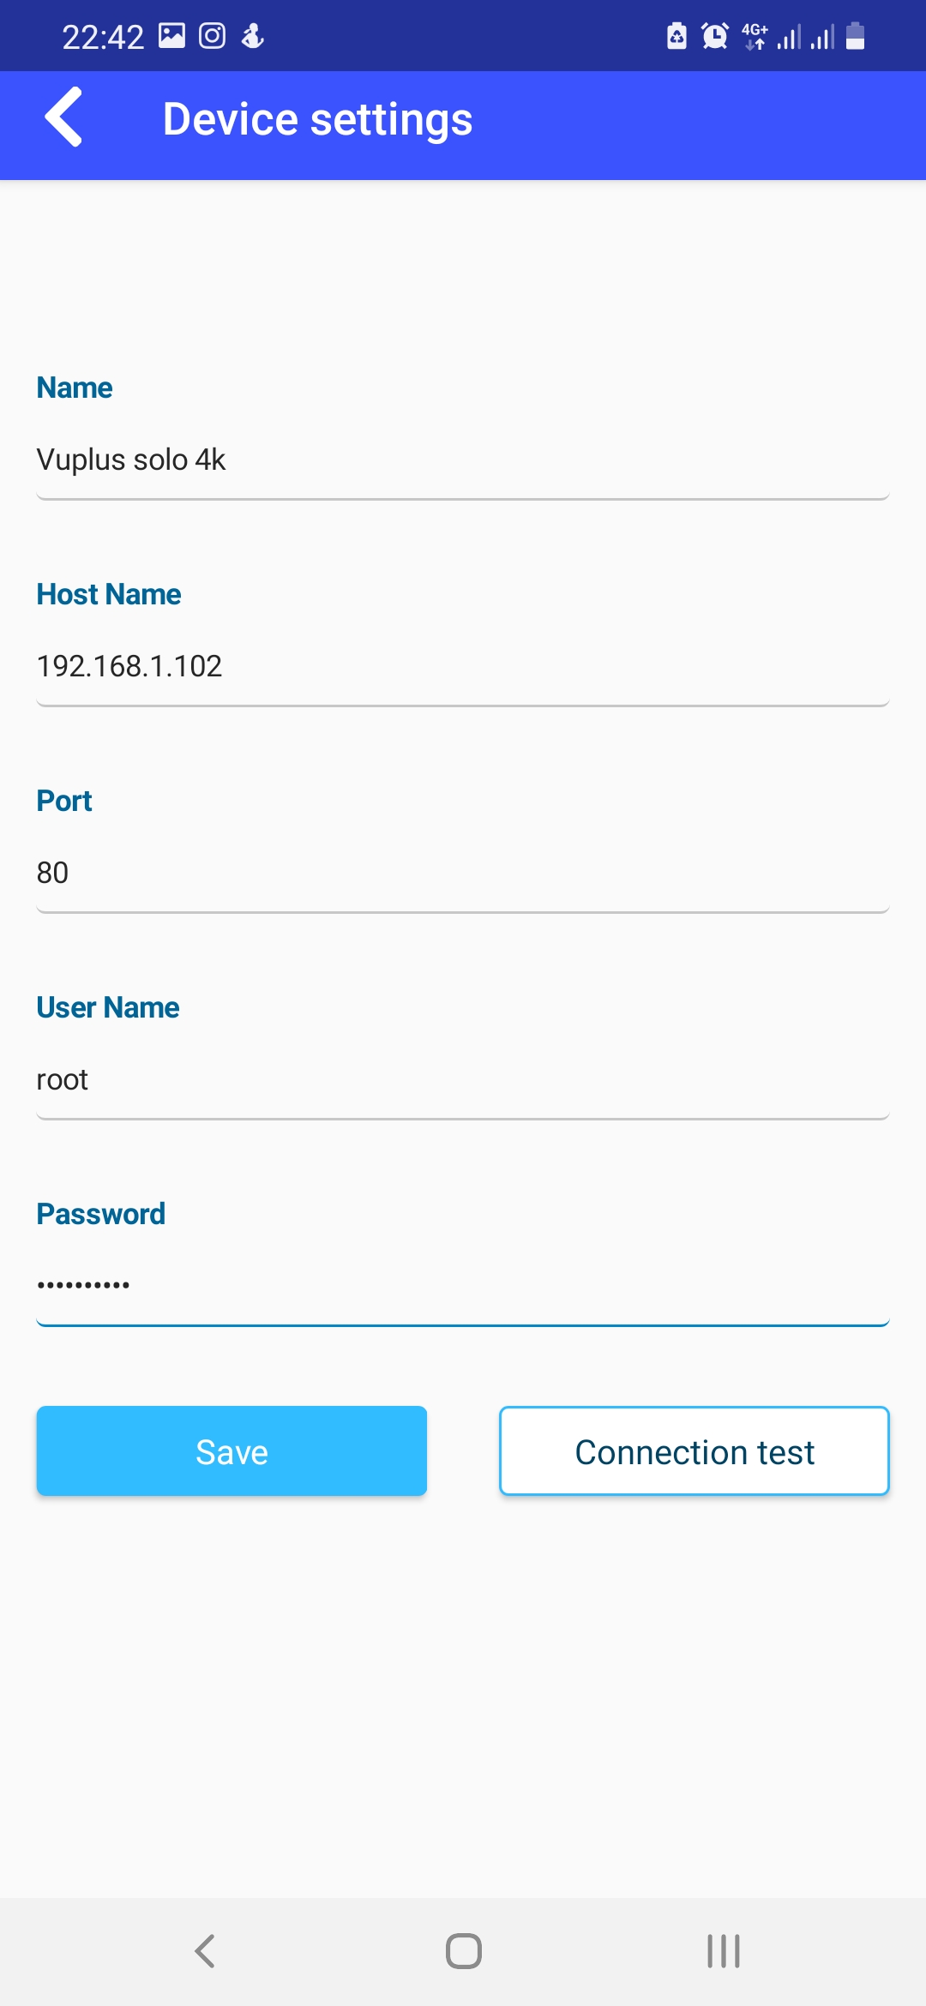Viewport: 926px width, 2006px height.
Task: Tap the gallery image status icon
Action: point(172,36)
